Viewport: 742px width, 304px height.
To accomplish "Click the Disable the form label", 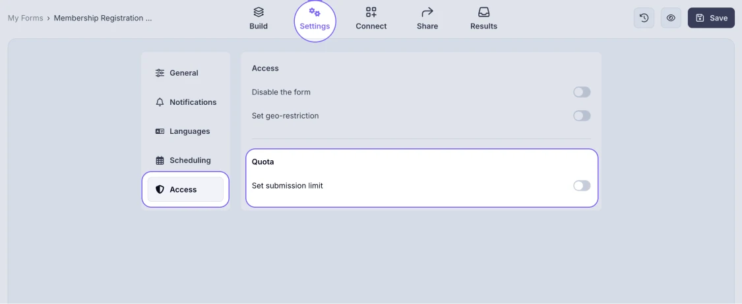I will tap(281, 92).
